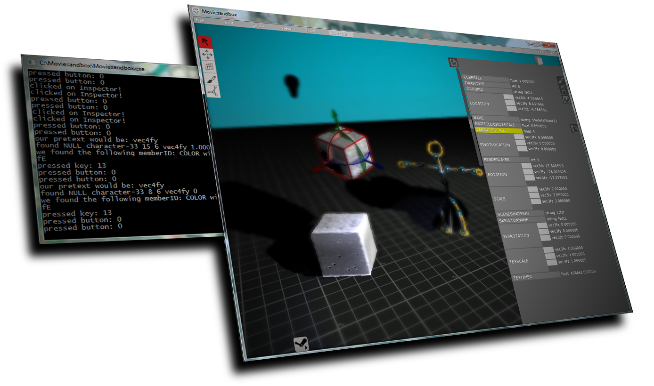The width and height of the screenshot is (654, 386).
Task: Select the red arrow selection tool
Action: pyautogui.click(x=205, y=41)
